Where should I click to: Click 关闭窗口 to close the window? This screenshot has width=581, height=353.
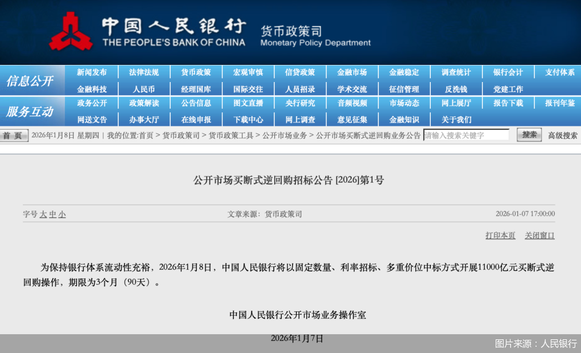(x=538, y=235)
